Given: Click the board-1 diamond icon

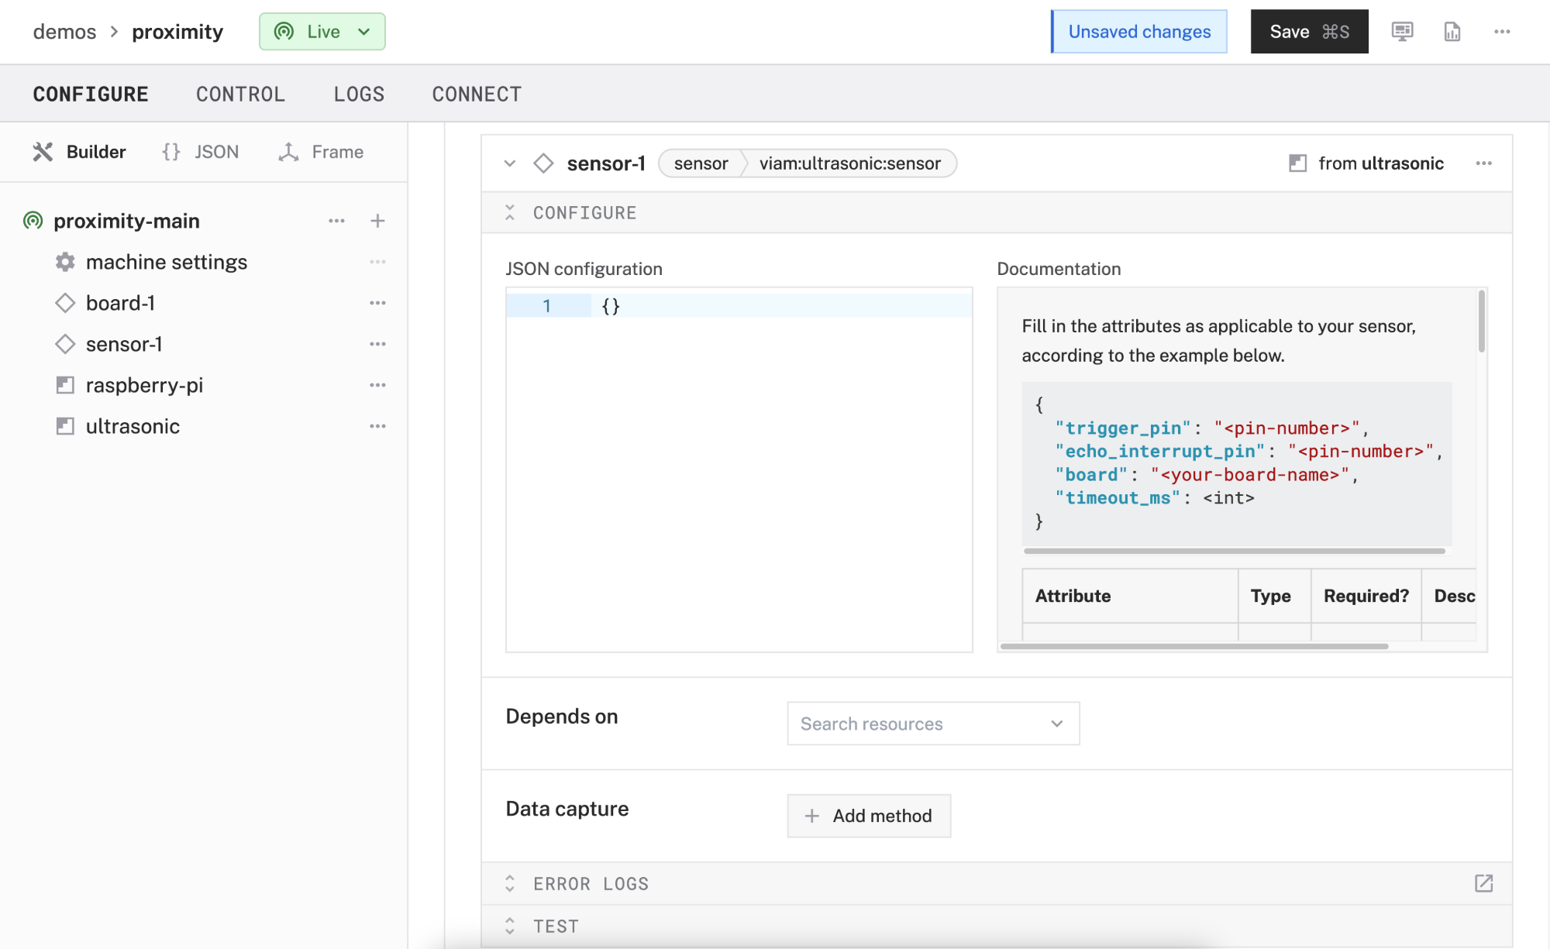Looking at the screenshot, I should (65, 303).
